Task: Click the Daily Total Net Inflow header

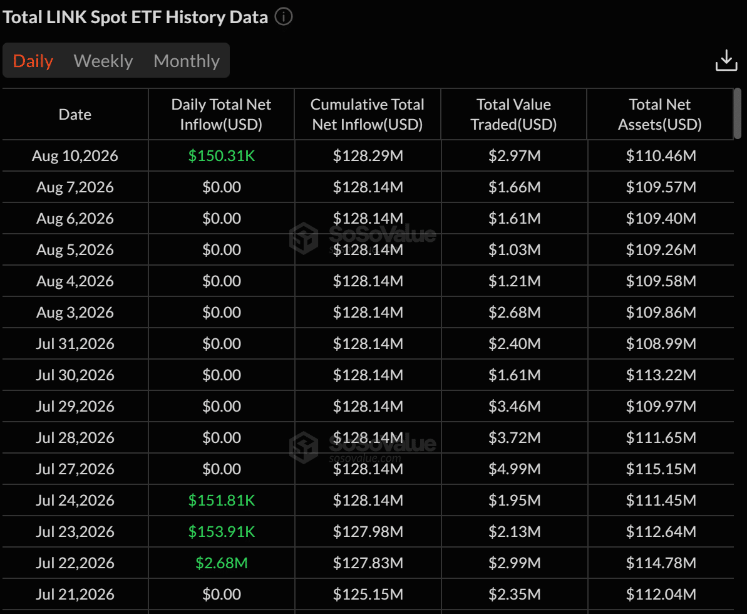Action: pos(221,115)
